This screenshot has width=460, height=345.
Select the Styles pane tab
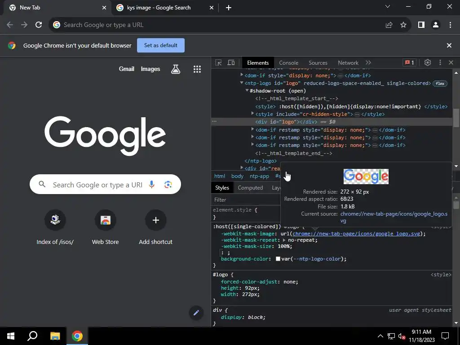tap(222, 188)
